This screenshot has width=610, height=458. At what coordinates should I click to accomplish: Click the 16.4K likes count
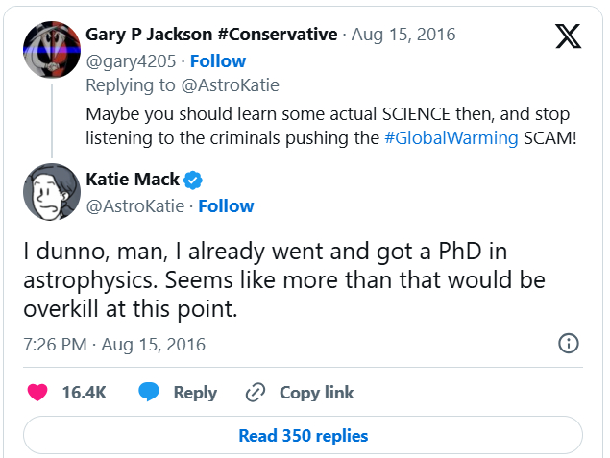85,392
